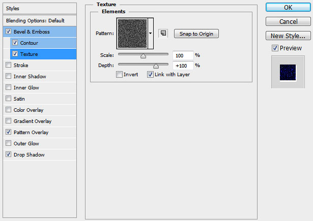
Task: Open the New Style dialog
Action: coord(288,36)
